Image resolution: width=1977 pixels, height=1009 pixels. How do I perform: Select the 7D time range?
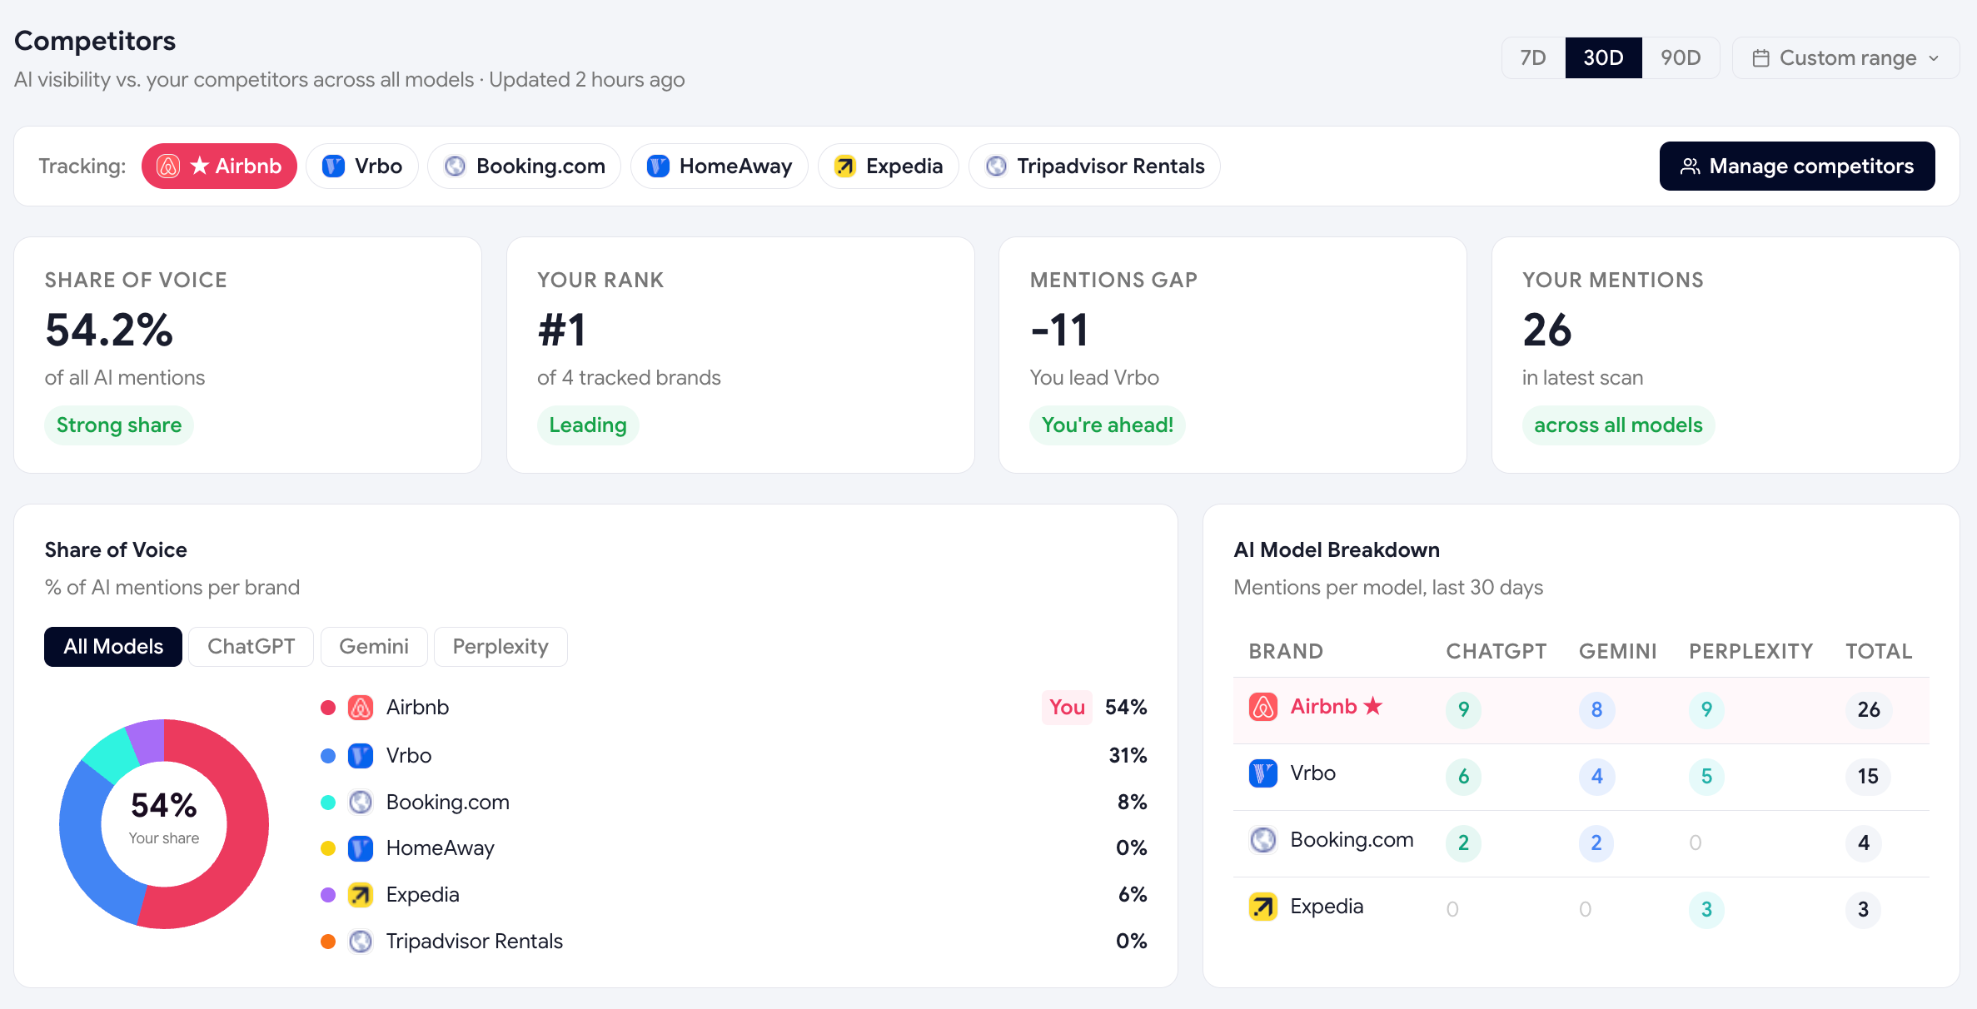pyautogui.click(x=1533, y=58)
